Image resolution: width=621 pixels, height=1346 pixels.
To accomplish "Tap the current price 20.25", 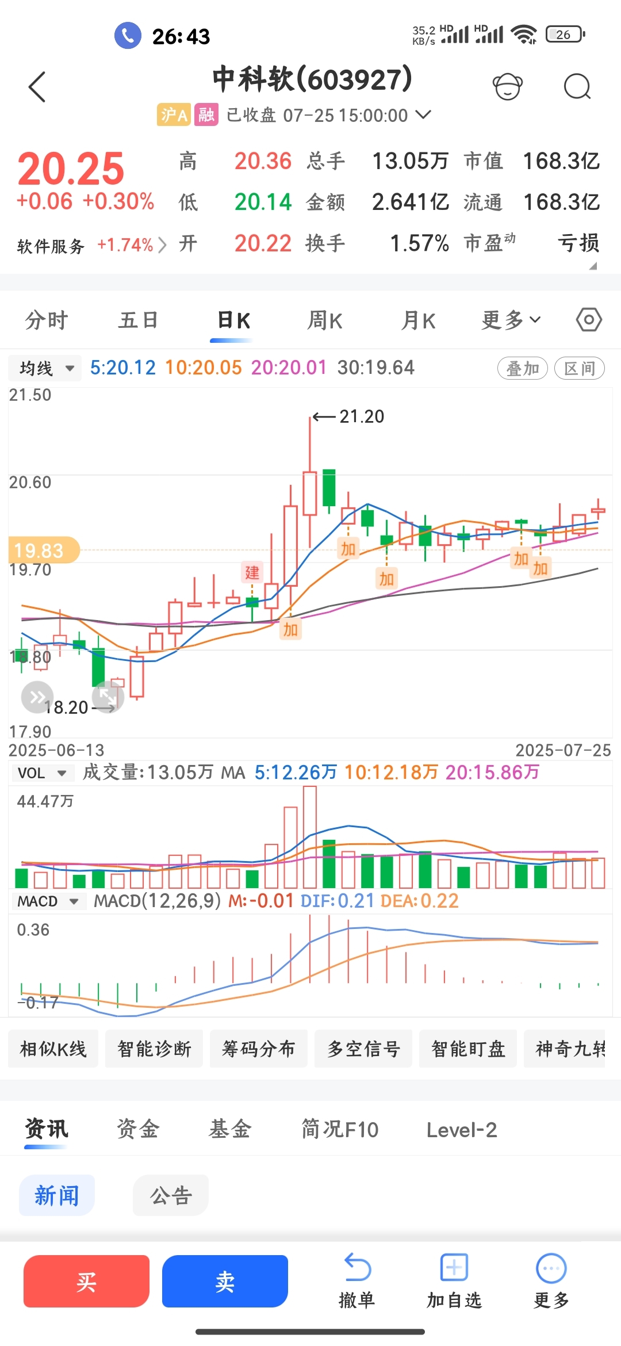I will pyautogui.click(x=71, y=168).
